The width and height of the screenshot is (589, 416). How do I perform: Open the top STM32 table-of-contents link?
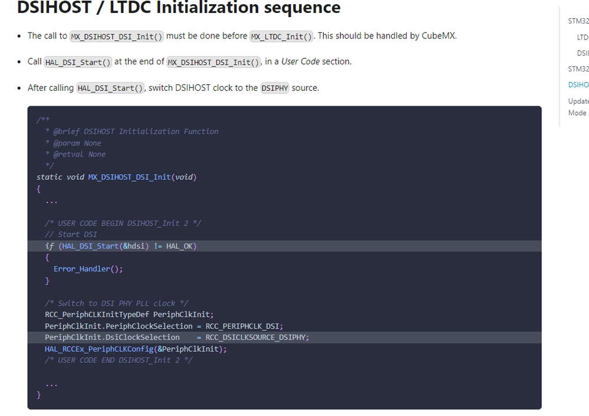pyautogui.click(x=578, y=21)
